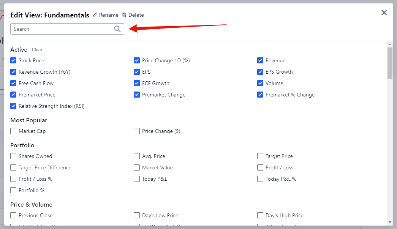Check the Target Price checkbox
Image resolution: width=397 pixels, height=229 pixels.
coord(260,156)
